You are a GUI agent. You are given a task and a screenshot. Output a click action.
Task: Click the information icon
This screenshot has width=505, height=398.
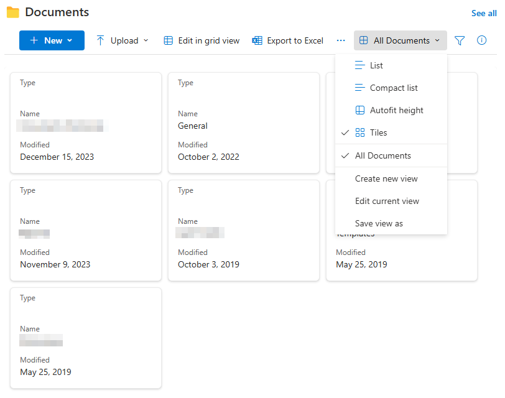click(x=481, y=40)
